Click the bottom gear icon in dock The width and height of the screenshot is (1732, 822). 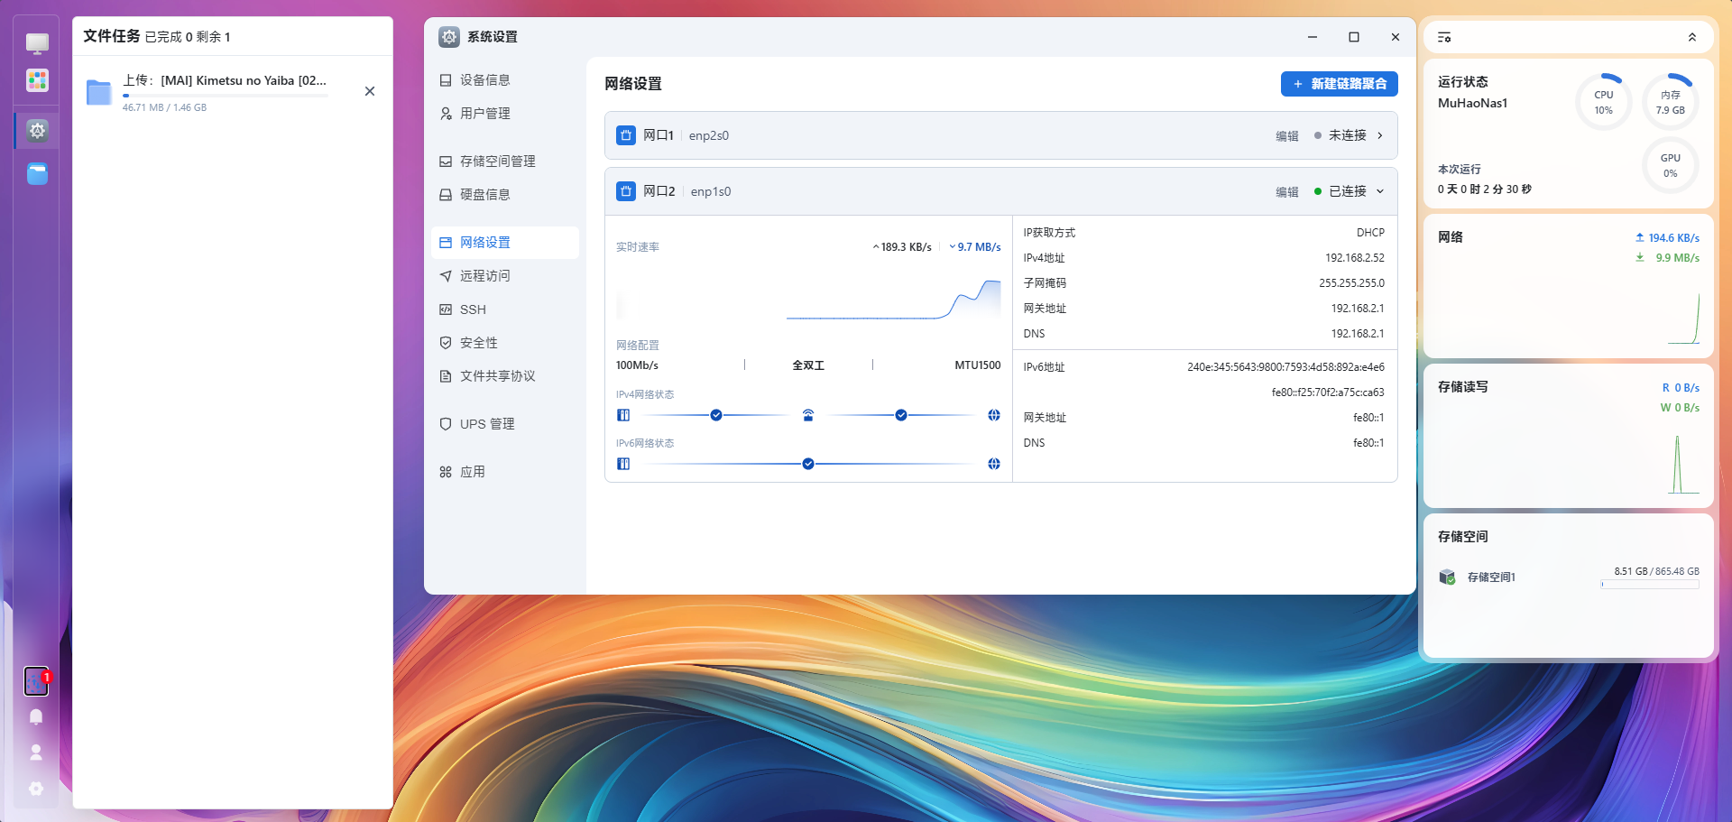[36, 789]
